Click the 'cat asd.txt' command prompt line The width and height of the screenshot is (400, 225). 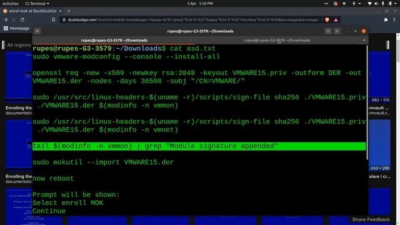tap(124, 49)
